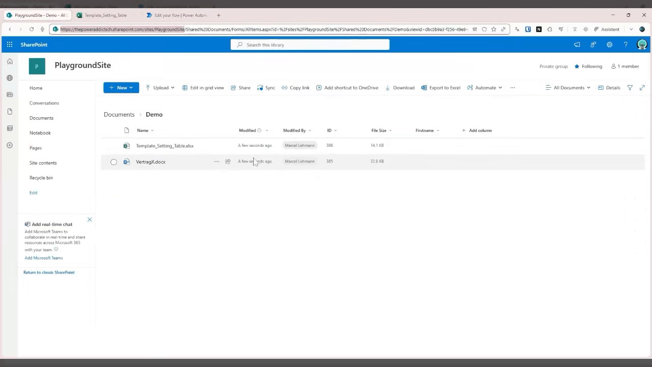Open the ID column header dropdown
Viewport: 652px width, 367px height.
pos(332,130)
